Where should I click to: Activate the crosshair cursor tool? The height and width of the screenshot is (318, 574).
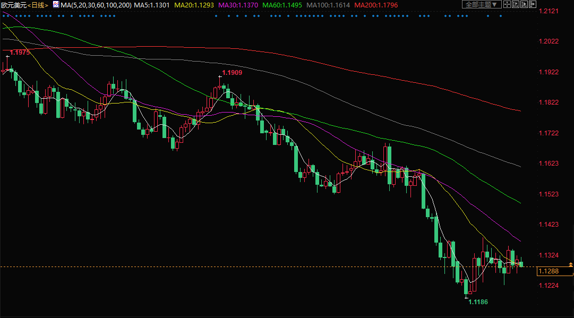(x=507, y=5)
